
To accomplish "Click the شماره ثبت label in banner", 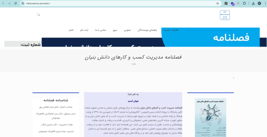I will click(31, 45).
